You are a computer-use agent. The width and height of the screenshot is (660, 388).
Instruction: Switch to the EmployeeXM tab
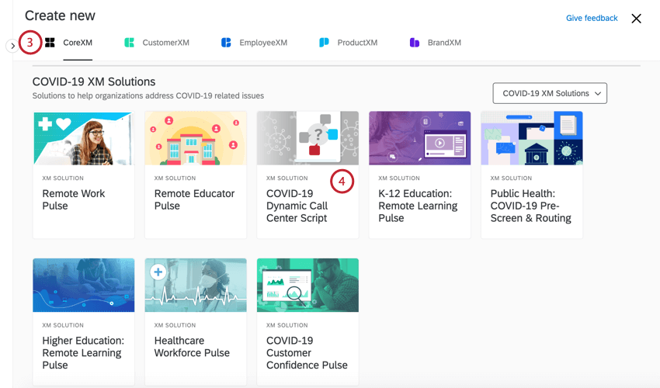pos(263,43)
